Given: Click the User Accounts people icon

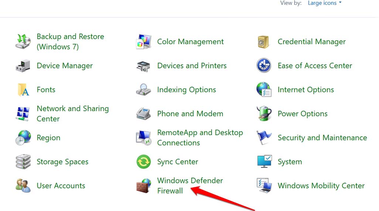Looking at the screenshot, I should click(x=23, y=186).
